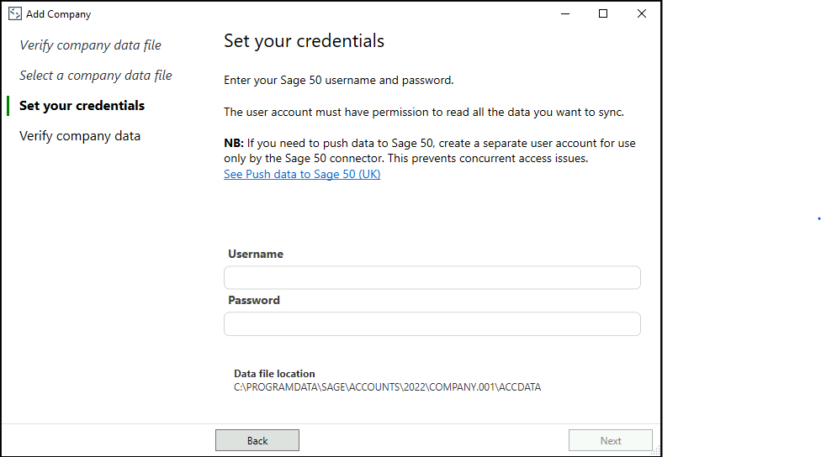Close the Add Company dialog
821x457 pixels.
pyautogui.click(x=642, y=13)
